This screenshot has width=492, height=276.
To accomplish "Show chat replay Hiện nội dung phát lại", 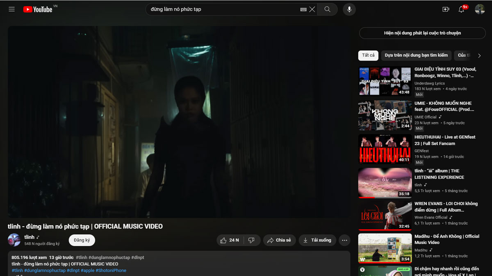I will pyautogui.click(x=422, y=33).
